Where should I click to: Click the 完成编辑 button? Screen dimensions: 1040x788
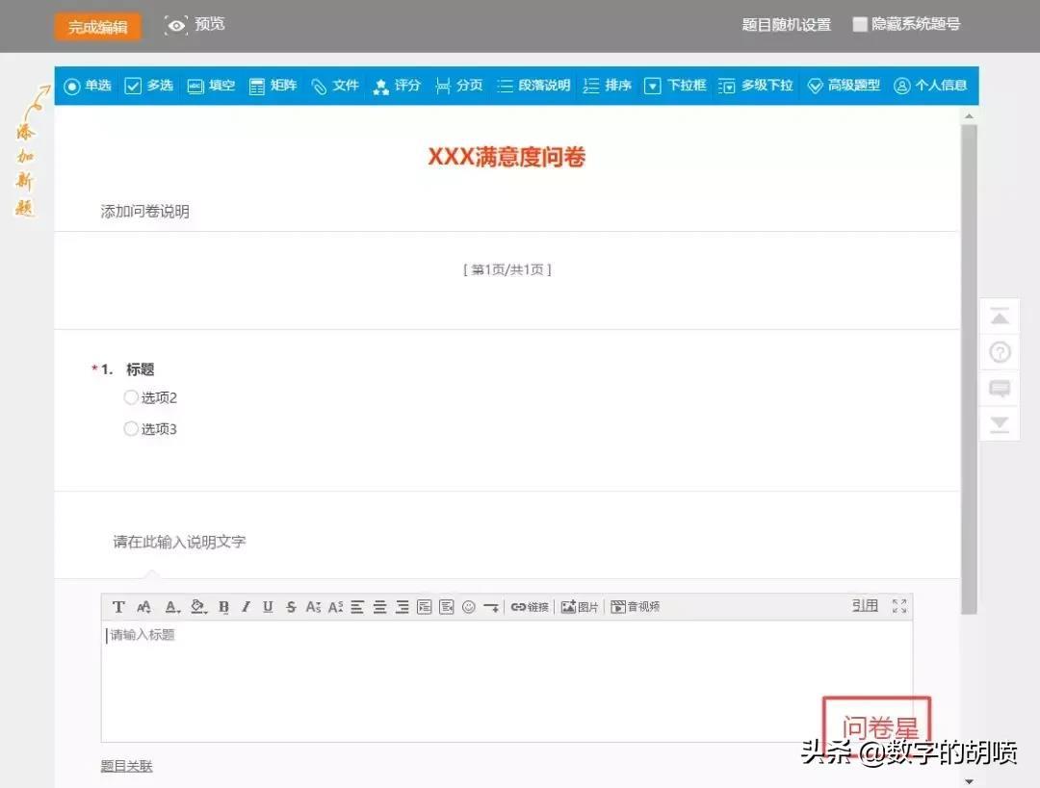tap(97, 27)
